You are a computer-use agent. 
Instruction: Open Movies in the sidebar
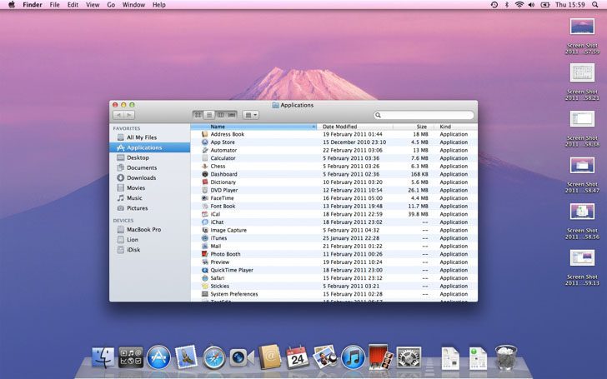[x=149, y=187]
